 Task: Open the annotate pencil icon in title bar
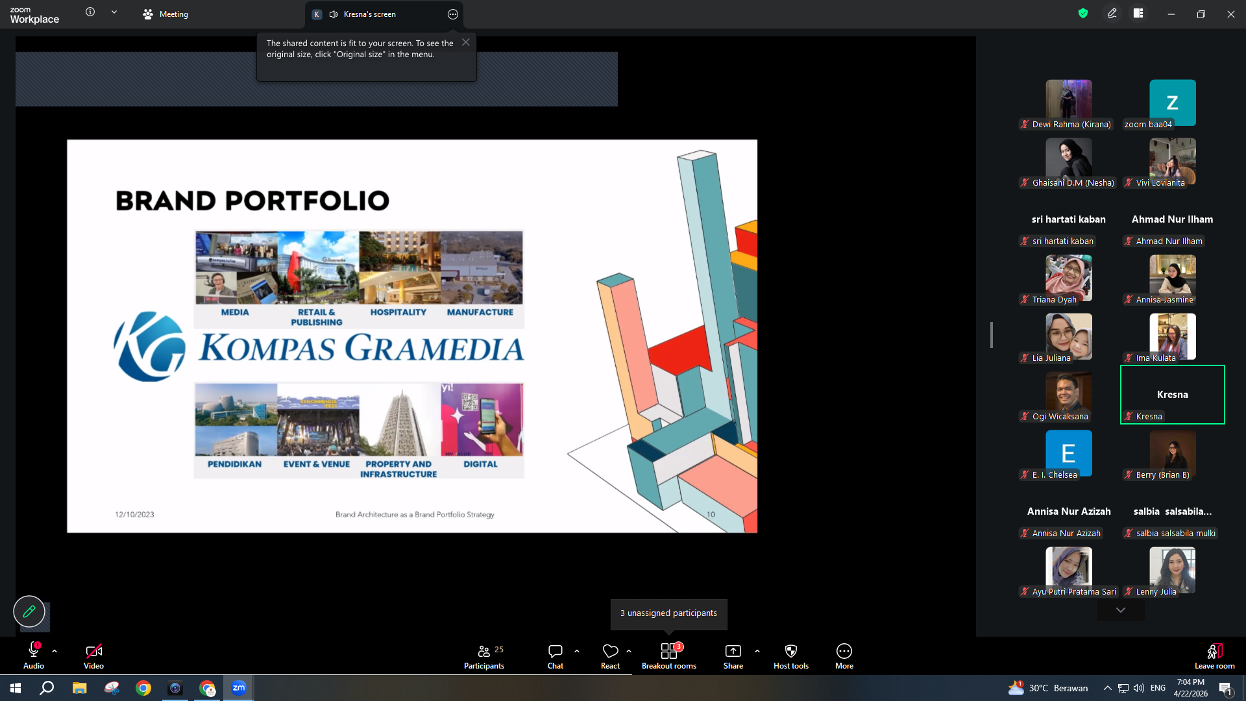[x=1112, y=13]
